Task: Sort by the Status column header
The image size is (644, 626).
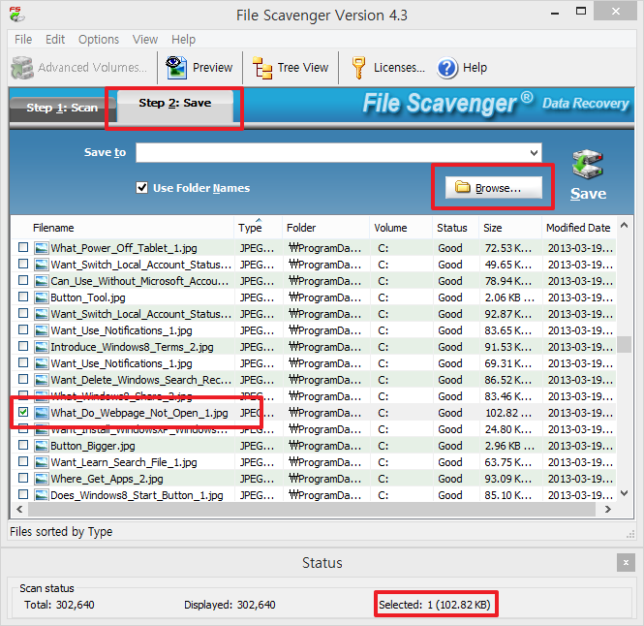Action: (x=455, y=228)
